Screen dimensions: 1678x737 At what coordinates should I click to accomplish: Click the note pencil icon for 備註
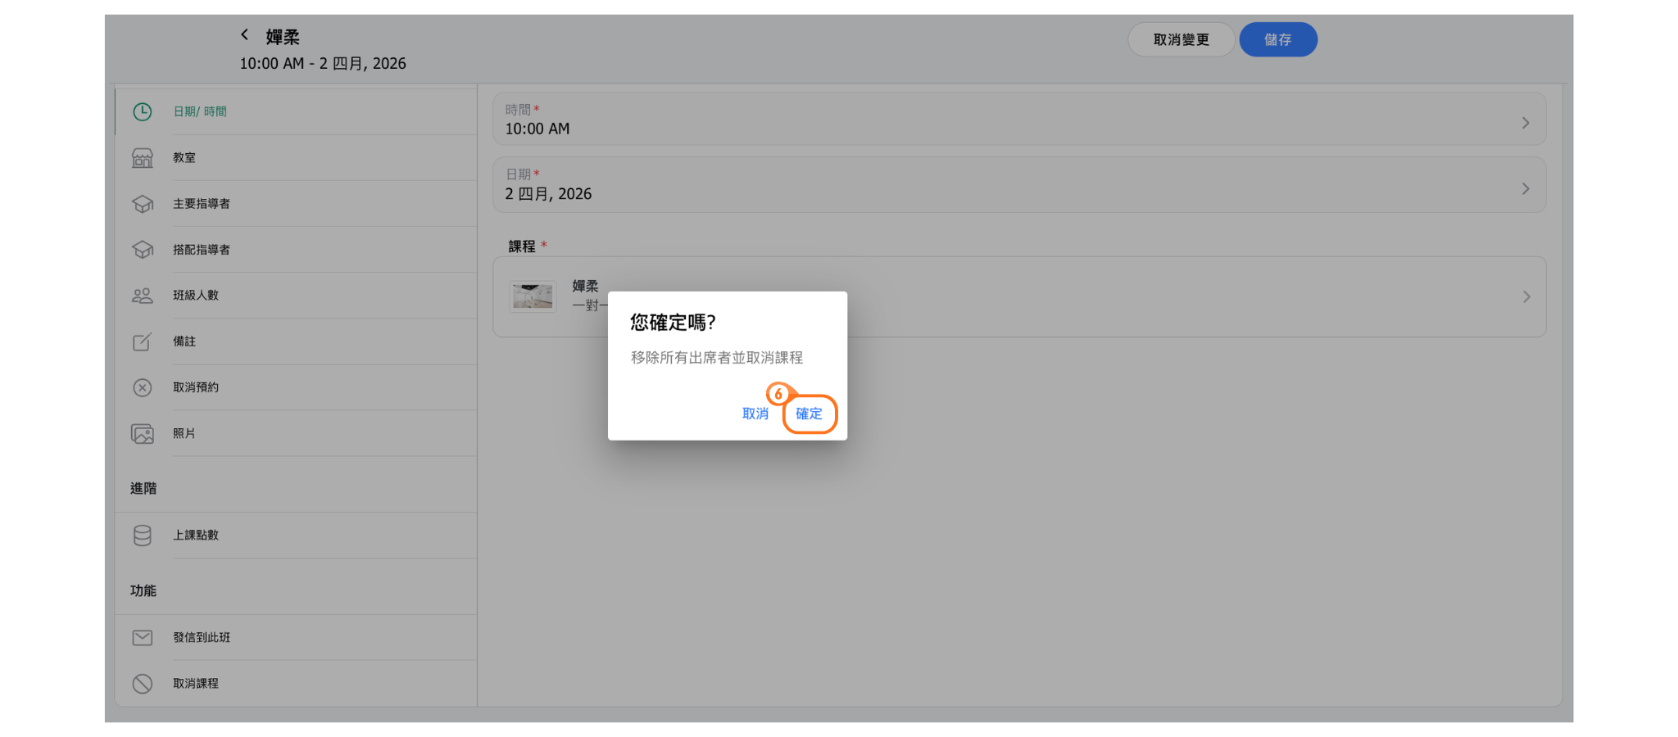(143, 341)
